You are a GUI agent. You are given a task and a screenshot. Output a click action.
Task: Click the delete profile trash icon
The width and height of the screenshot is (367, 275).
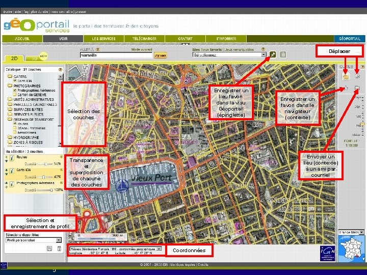pyautogui.click(x=59, y=249)
